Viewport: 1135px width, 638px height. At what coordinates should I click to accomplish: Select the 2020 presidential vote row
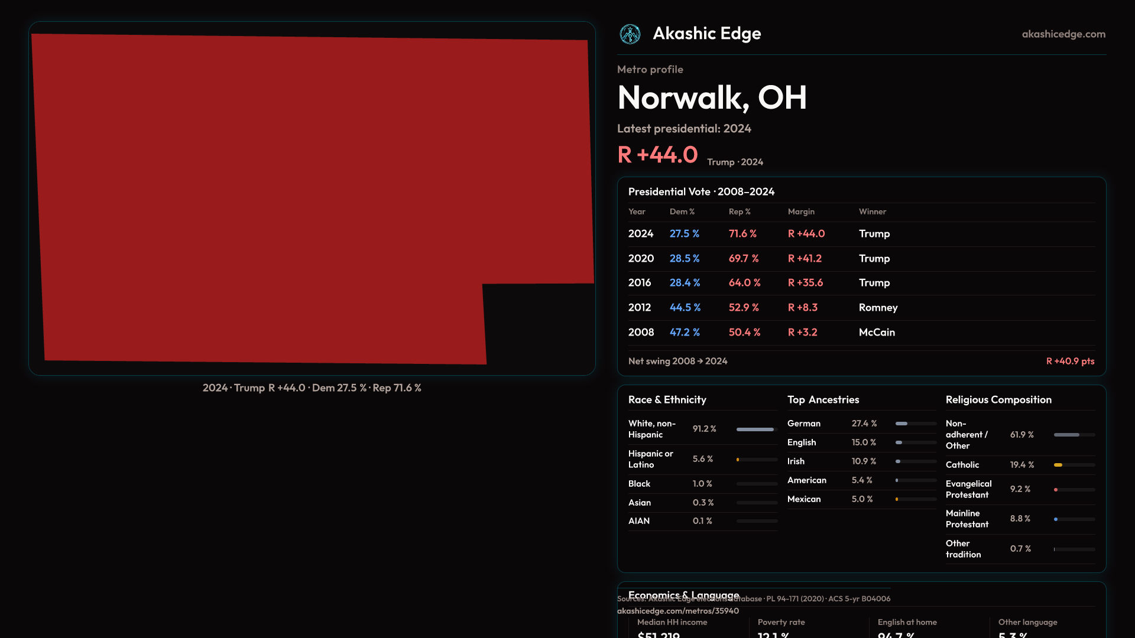click(x=861, y=259)
